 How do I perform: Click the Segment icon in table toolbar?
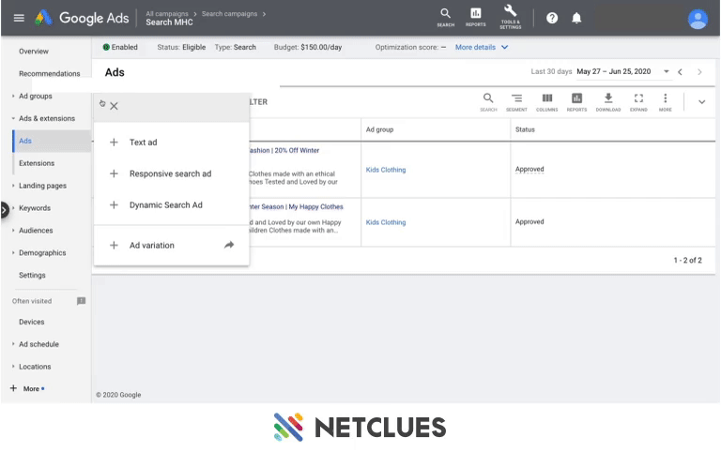[516, 101]
